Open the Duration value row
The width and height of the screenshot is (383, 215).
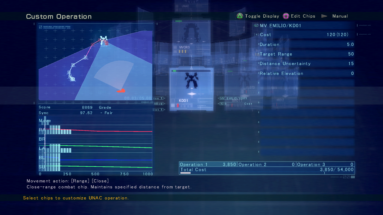pos(307,44)
